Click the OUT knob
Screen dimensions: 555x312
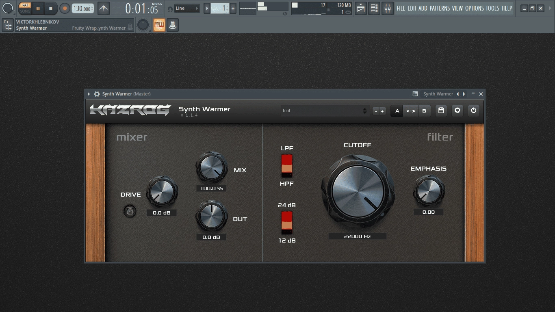pos(212,216)
